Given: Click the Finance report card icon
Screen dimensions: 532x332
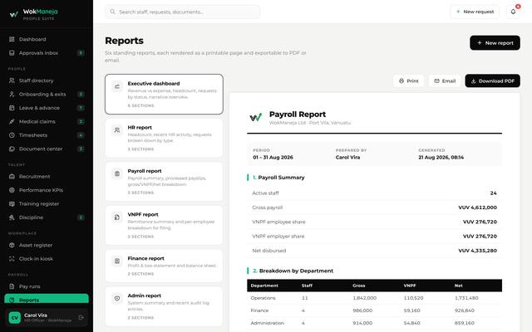Looking at the screenshot, I should [117, 261].
